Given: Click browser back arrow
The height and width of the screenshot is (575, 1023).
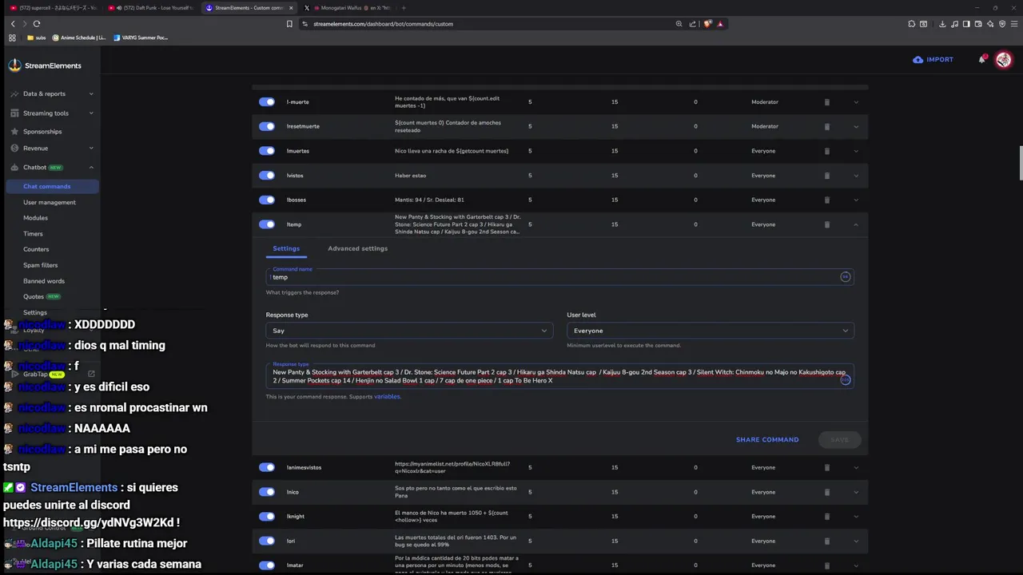Looking at the screenshot, I should click(13, 24).
